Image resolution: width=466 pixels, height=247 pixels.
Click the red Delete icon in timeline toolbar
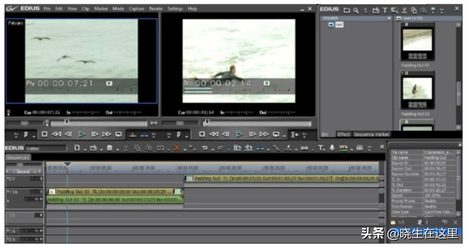(x=177, y=148)
